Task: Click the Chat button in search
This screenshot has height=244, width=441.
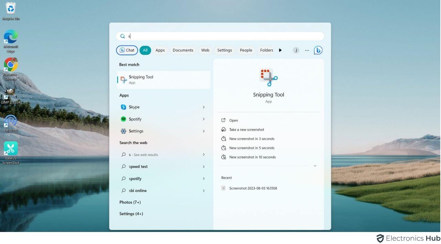Action: (x=127, y=50)
